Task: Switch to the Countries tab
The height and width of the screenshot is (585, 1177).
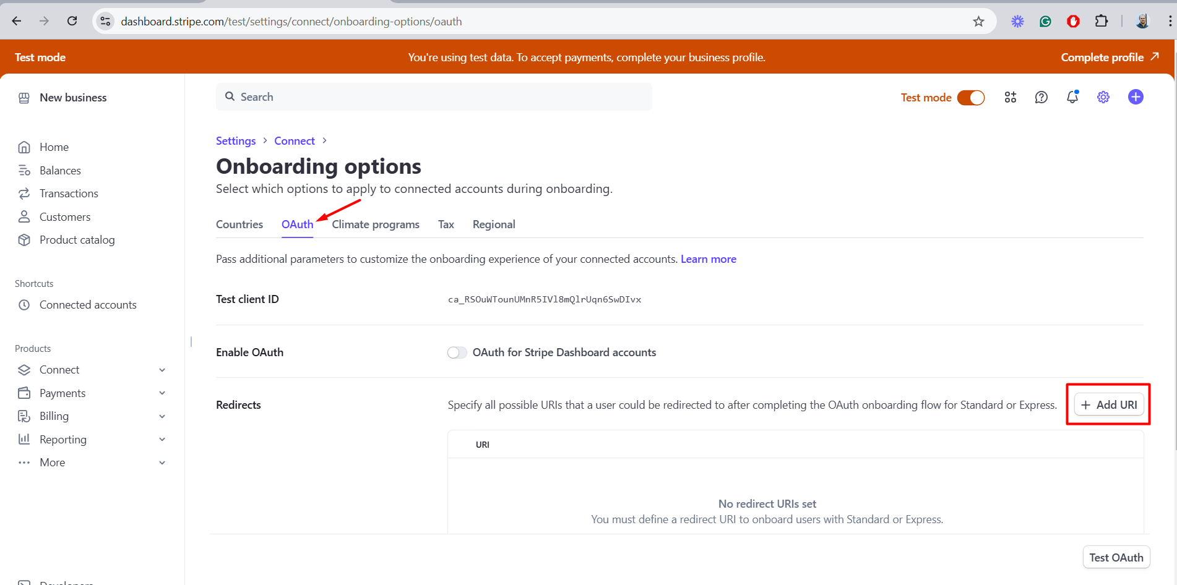Action: pos(239,224)
